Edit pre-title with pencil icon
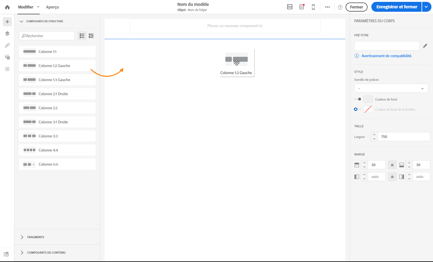Image resolution: width=433 pixels, height=262 pixels. point(425,46)
